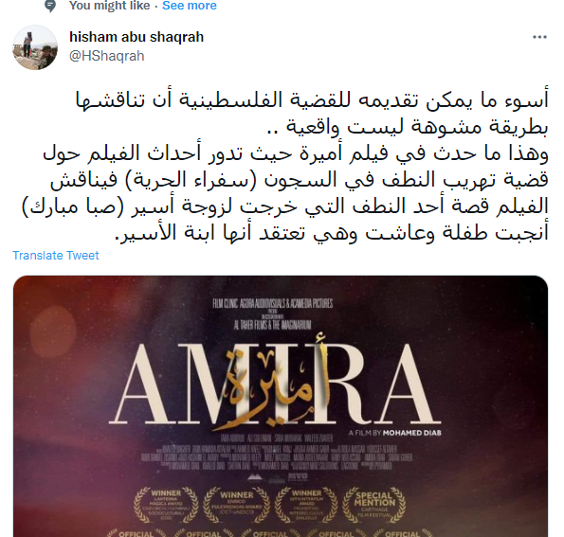Click the phrase (سفراء الحرية) in the tweet

click(x=191, y=179)
